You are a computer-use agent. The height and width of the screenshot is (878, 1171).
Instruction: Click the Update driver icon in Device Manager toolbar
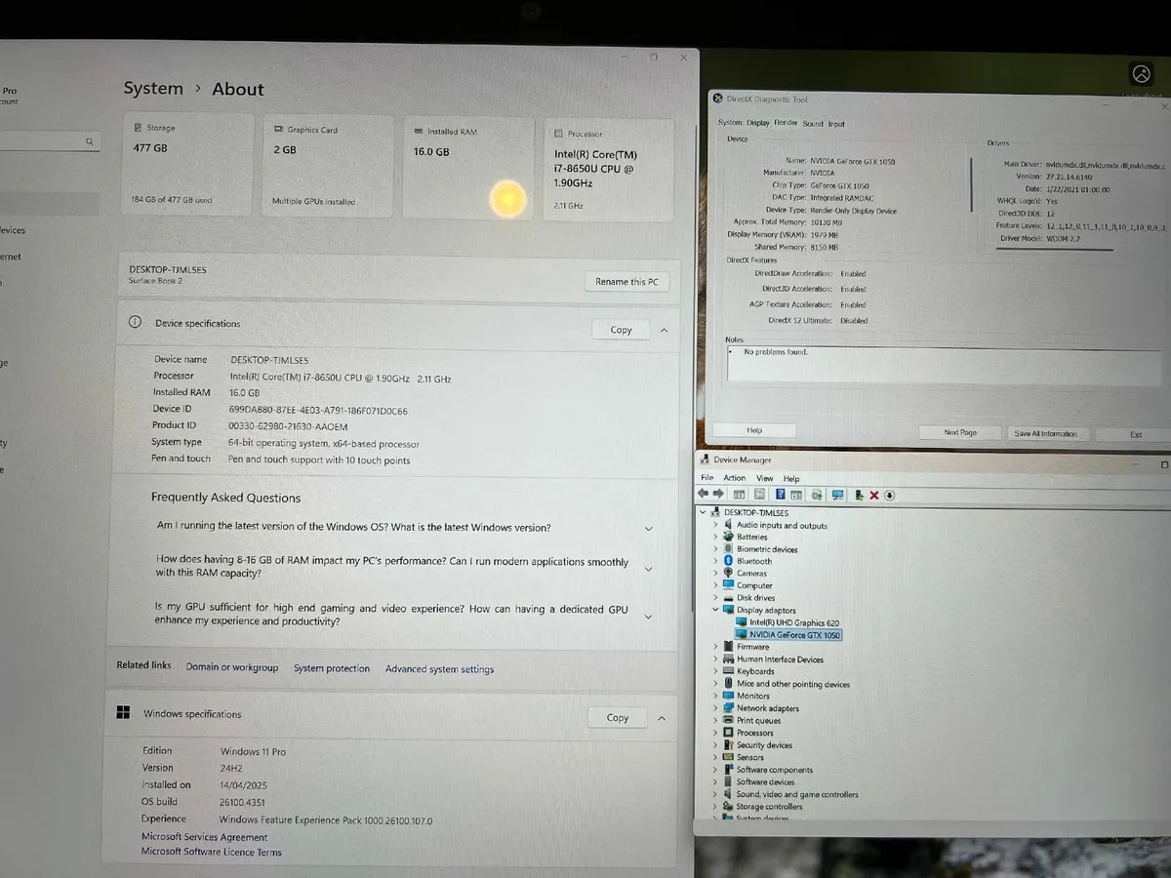859,495
